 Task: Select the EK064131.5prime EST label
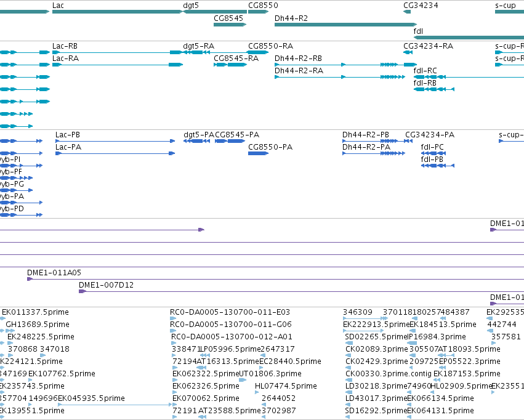440,411
